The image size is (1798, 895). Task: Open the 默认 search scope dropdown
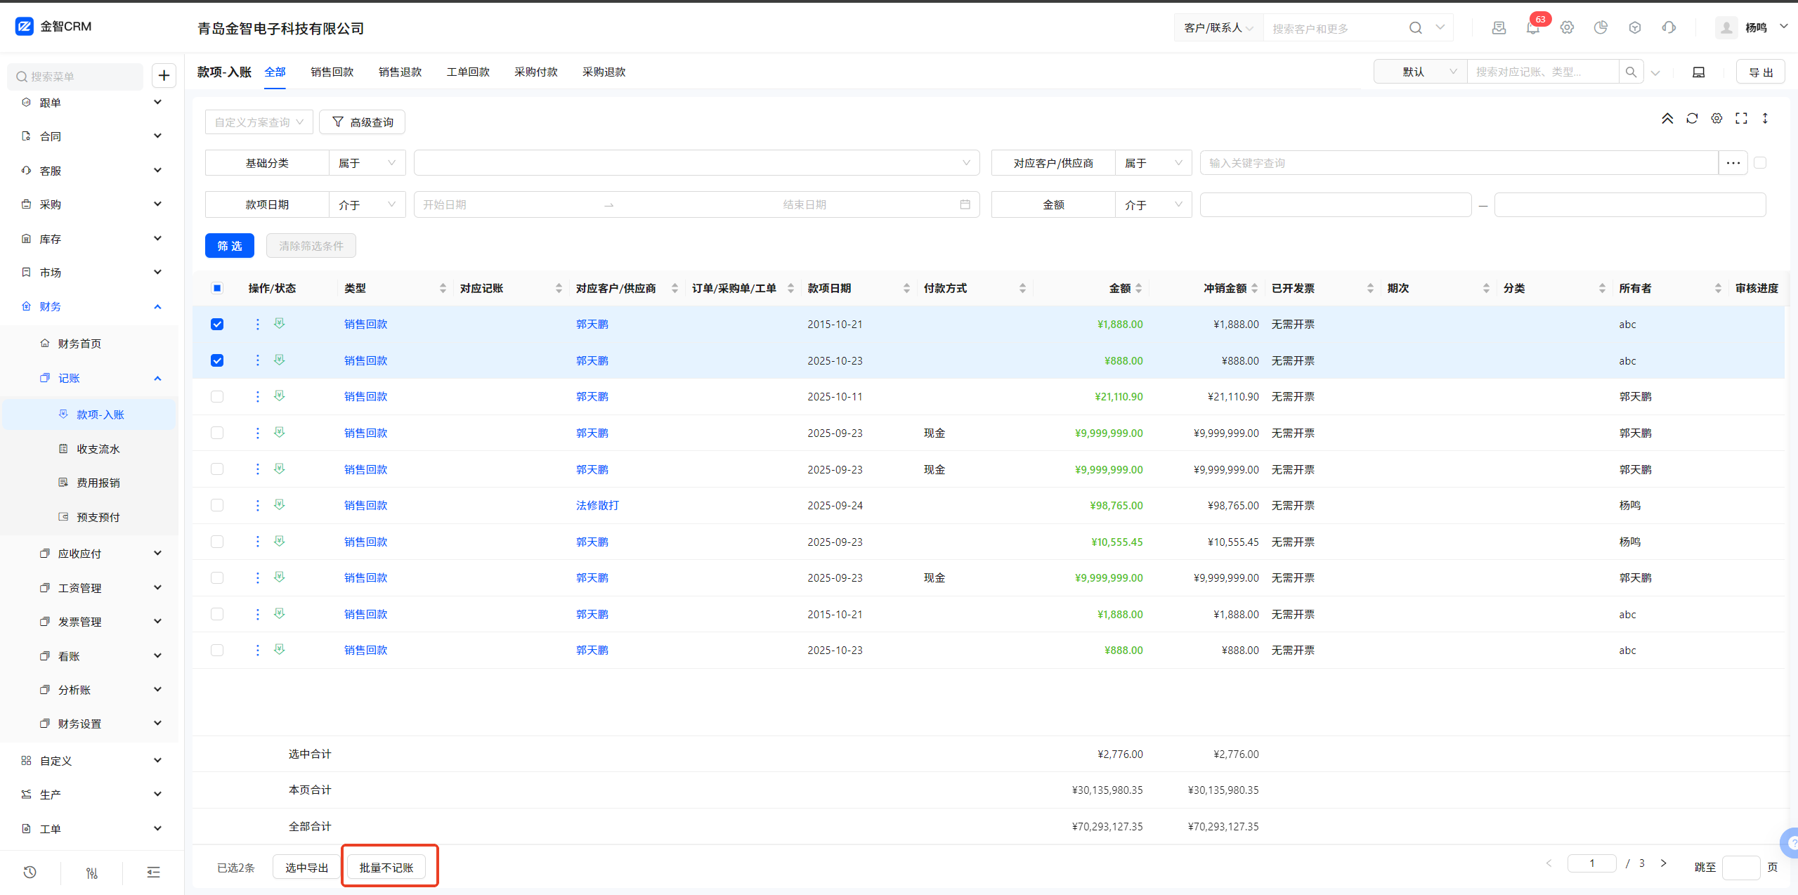1421,72
